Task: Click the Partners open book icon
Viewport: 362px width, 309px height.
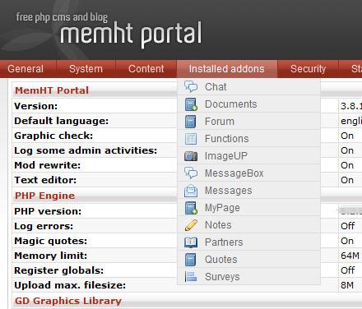Action: (x=191, y=242)
